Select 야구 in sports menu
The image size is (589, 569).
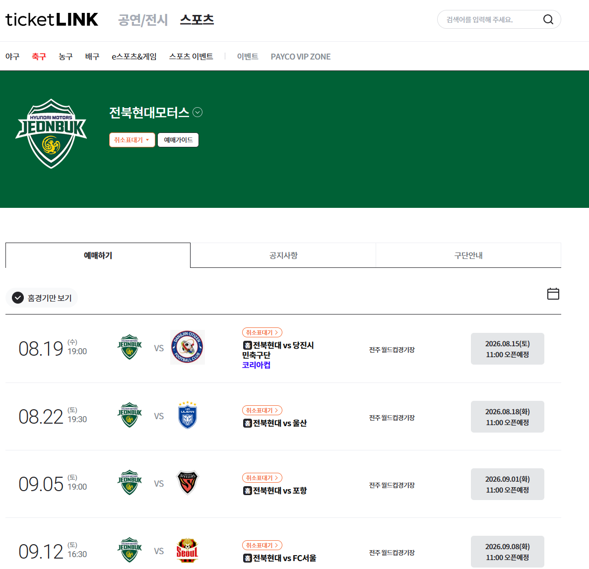tap(12, 57)
